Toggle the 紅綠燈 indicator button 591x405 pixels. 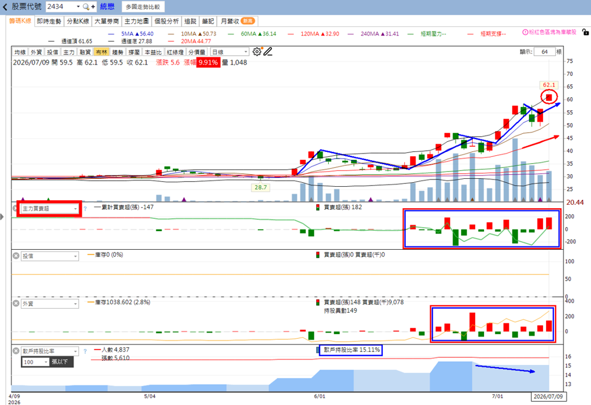point(175,52)
